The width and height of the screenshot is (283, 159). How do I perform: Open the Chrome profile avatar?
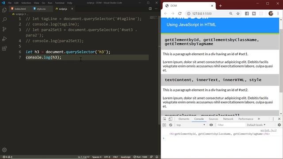click(x=271, y=14)
